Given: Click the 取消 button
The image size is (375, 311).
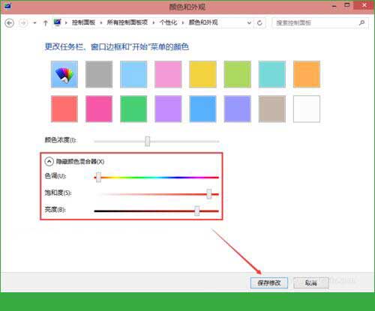Looking at the screenshot, I should (311, 283).
